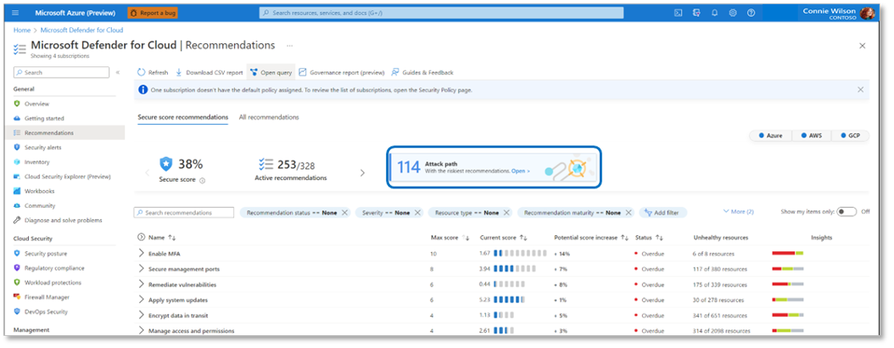Open the notifications bell
The image size is (894, 348).
pos(714,14)
